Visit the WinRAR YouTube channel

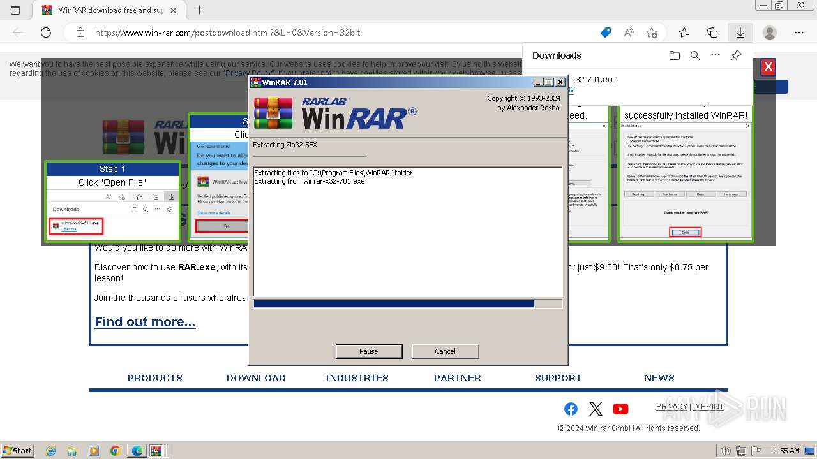pyautogui.click(x=620, y=409)
